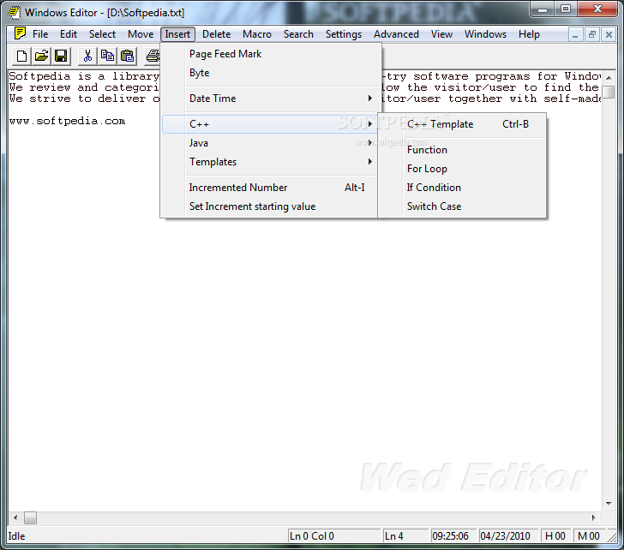The width and height of the screenshot is (624, 550).
Task: Click the Print toolbar icon
Action: point(153,56)
